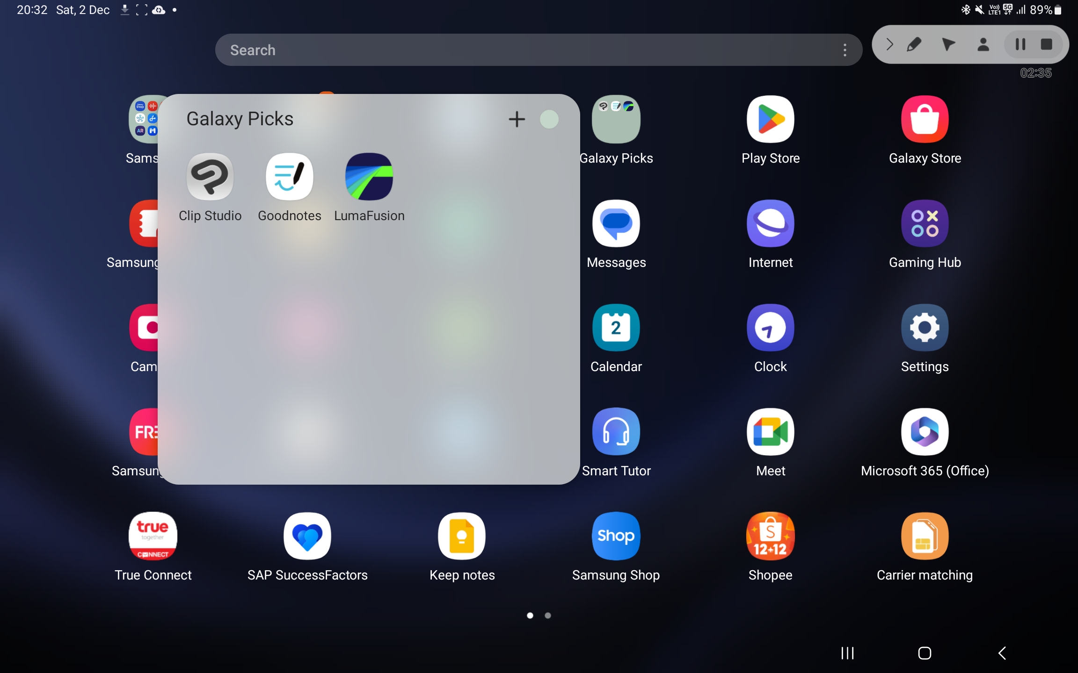Open the Settings app

click(925, 328)
